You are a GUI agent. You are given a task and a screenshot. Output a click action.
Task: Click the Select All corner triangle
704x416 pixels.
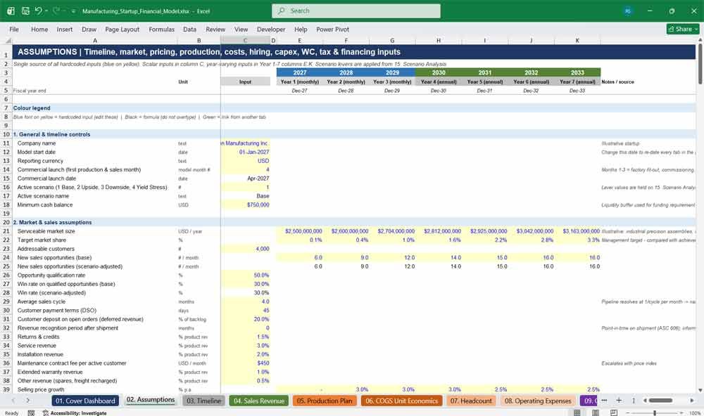[6, 40]
